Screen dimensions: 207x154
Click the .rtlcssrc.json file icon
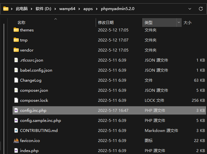[16, 60]
